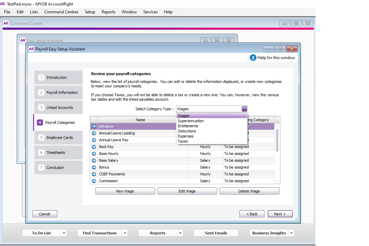Click the Help for this window question mark icon
The image size is (369, 246).
(x=252, y=58)
